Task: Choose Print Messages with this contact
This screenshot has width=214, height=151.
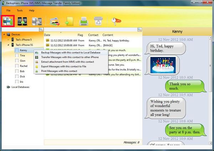Action: (x=71, y=71)
